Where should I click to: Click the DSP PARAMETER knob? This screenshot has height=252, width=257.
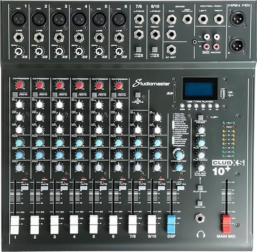coord(179,167)
